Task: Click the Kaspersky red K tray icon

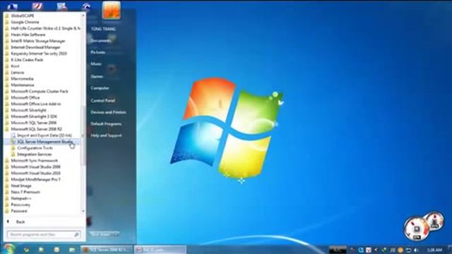Action: [368, 250]
